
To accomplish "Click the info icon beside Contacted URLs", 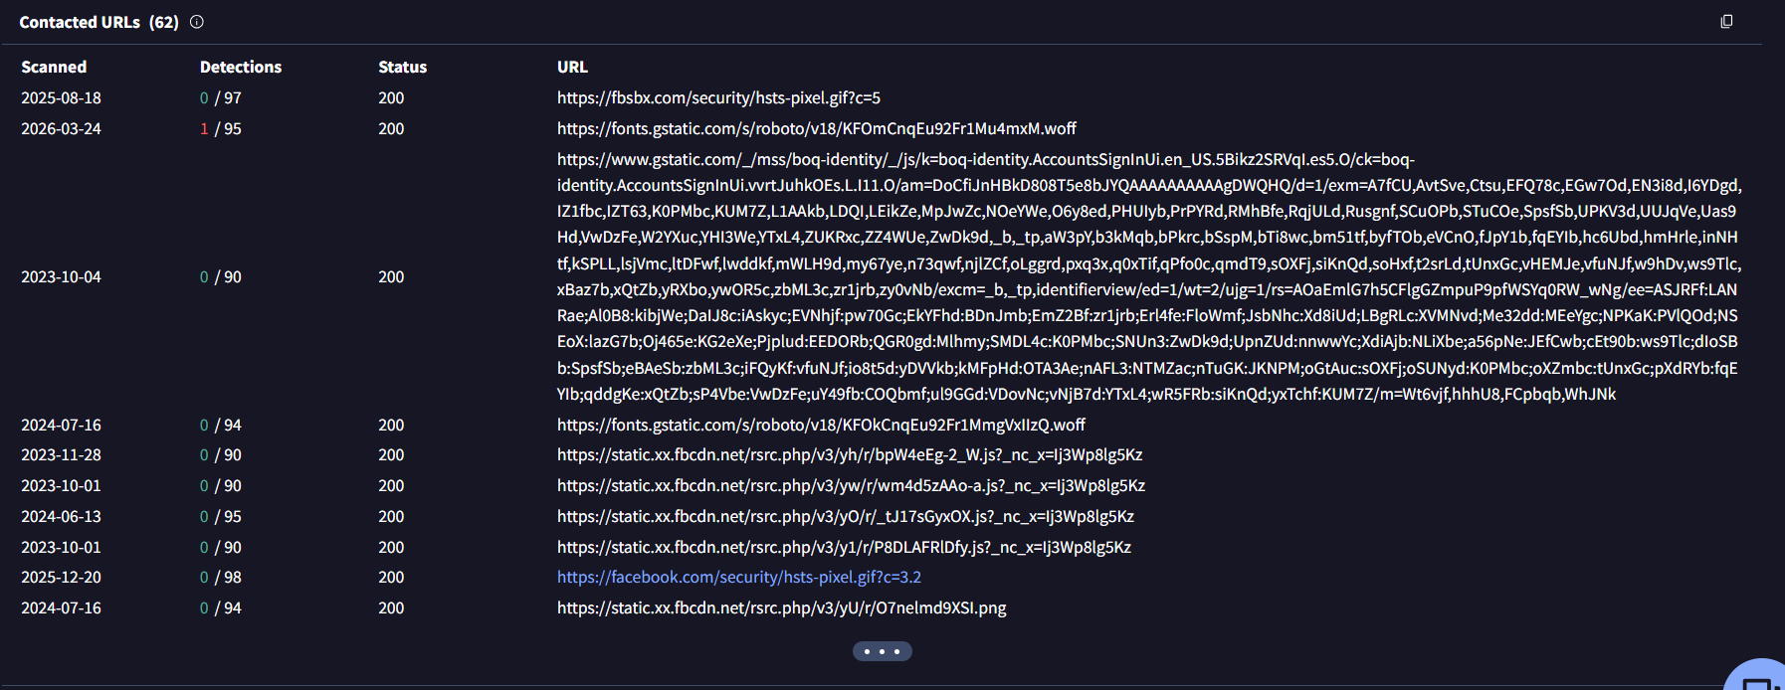I will pyautogui.click(x=197, y=22).
